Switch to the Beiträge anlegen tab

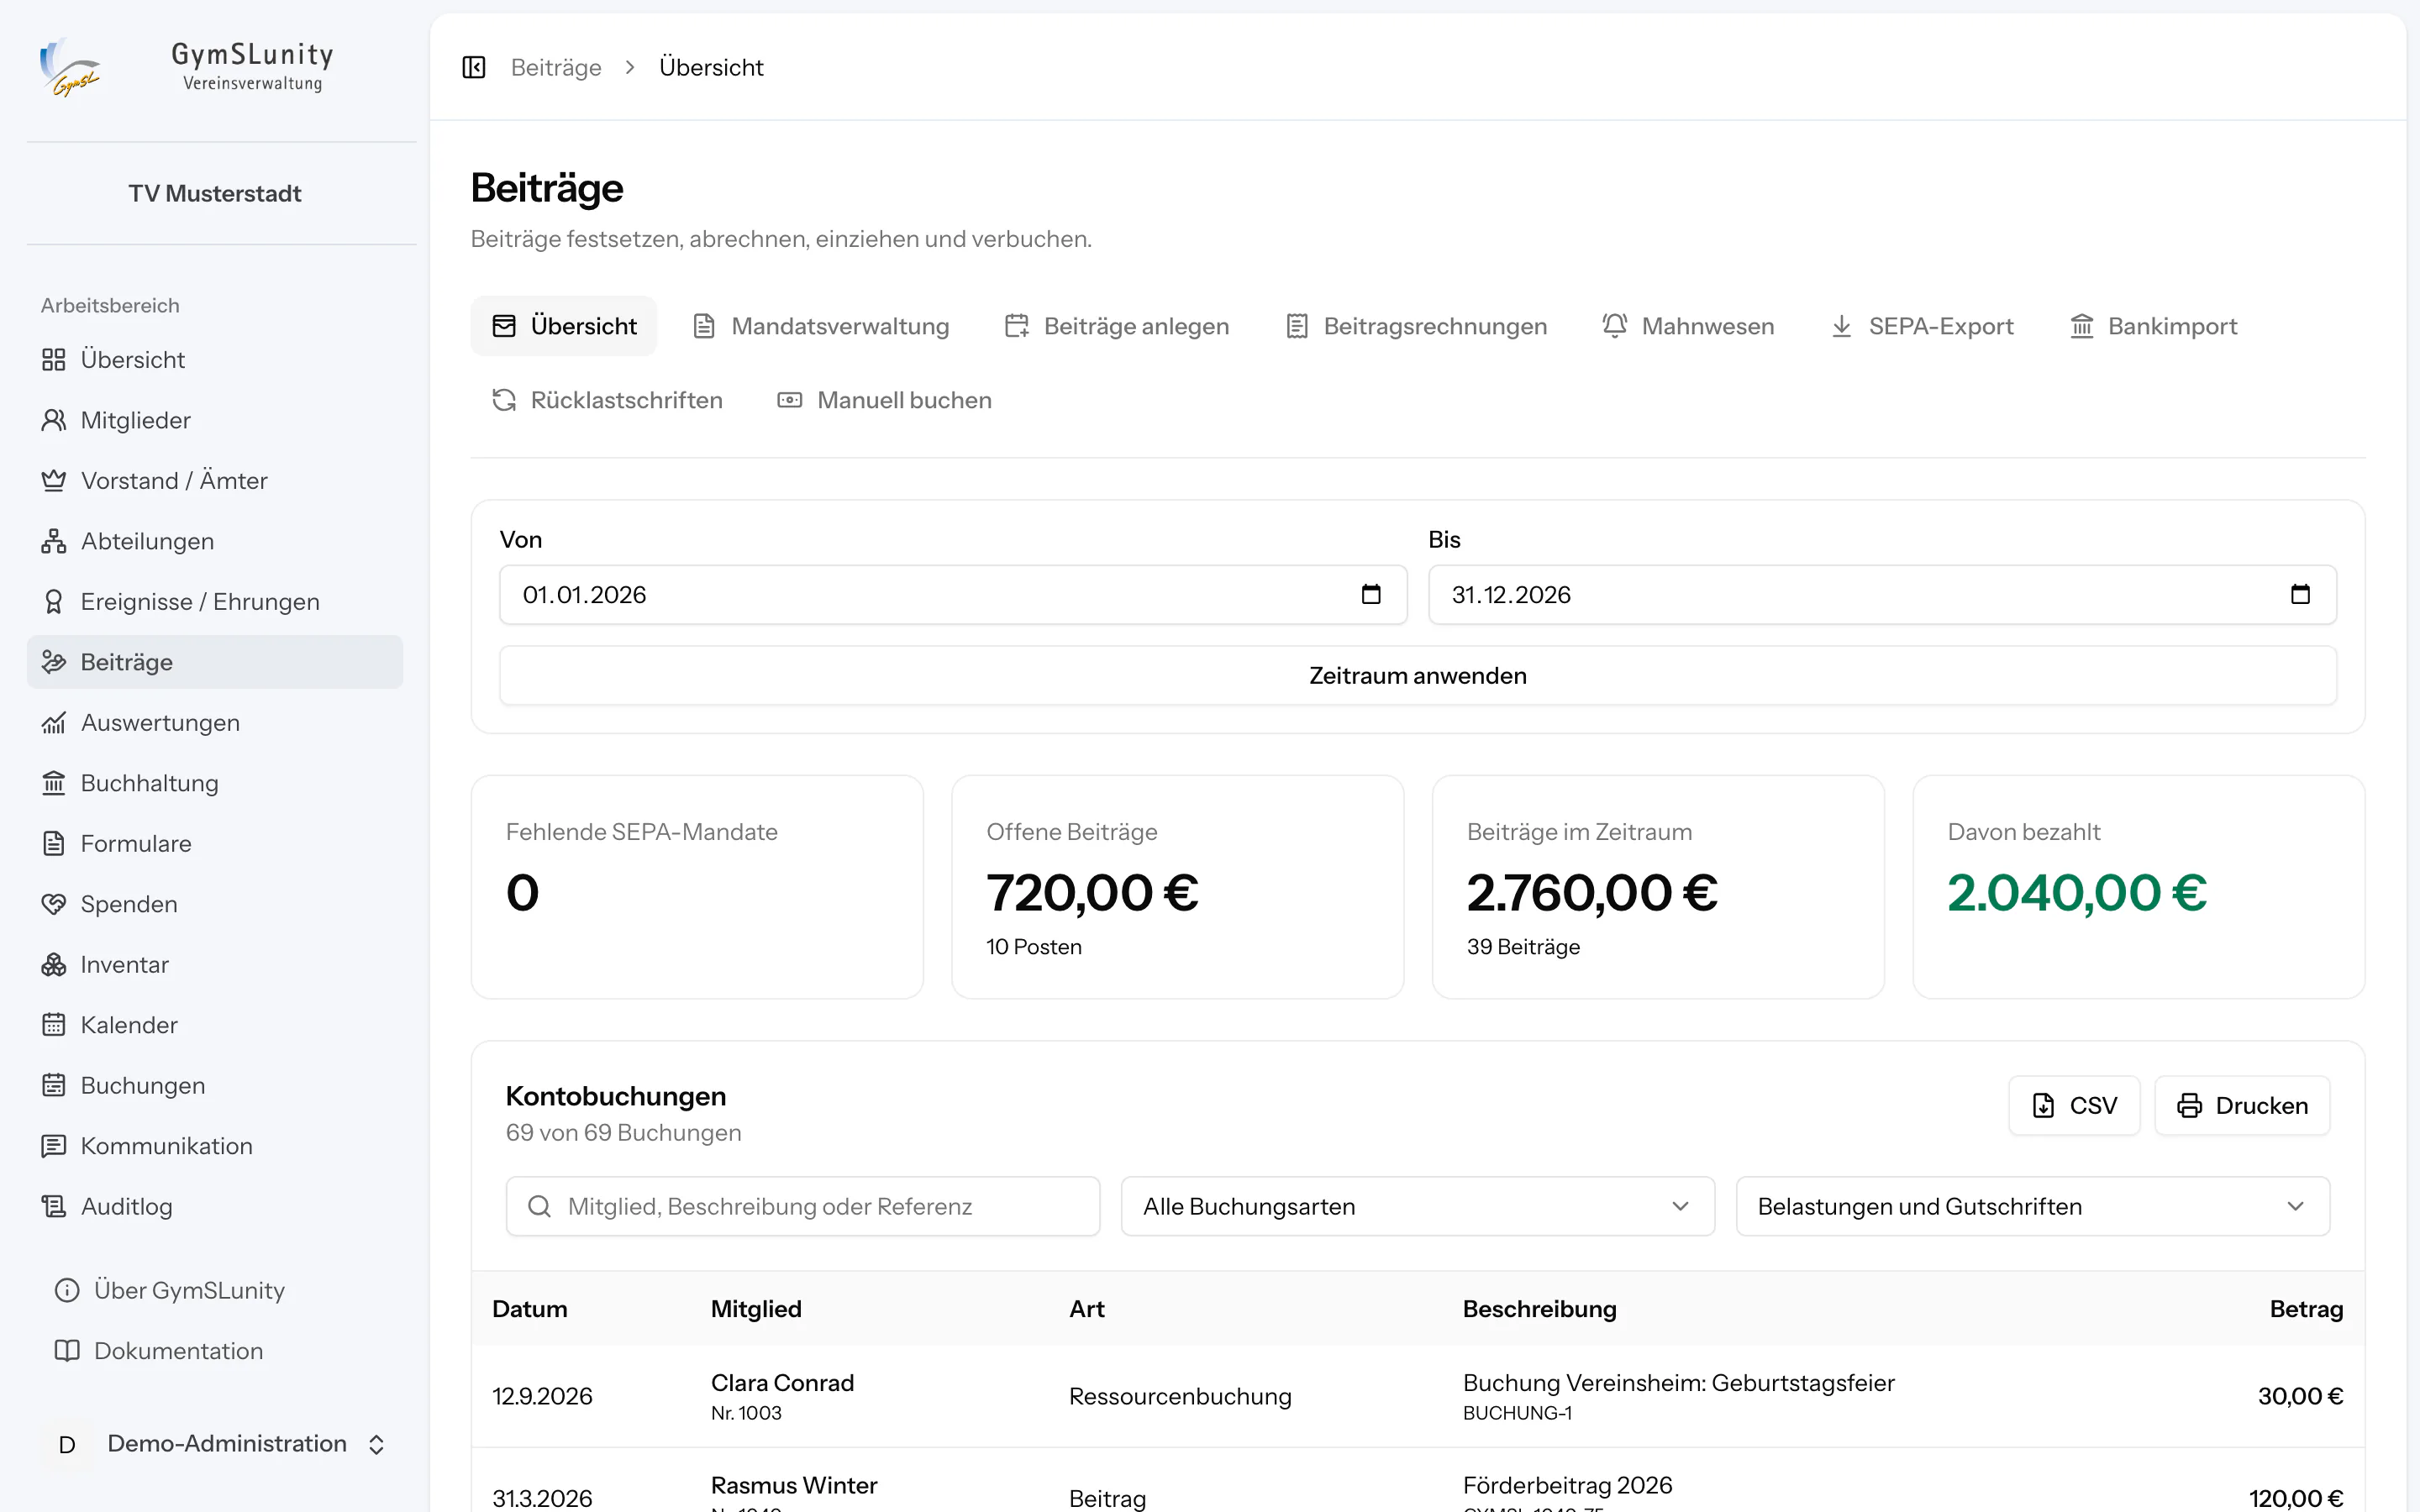[x=1117, y=326]
